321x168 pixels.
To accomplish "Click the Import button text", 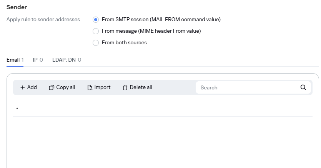I will pyautogui.click(x=102, y=87).
